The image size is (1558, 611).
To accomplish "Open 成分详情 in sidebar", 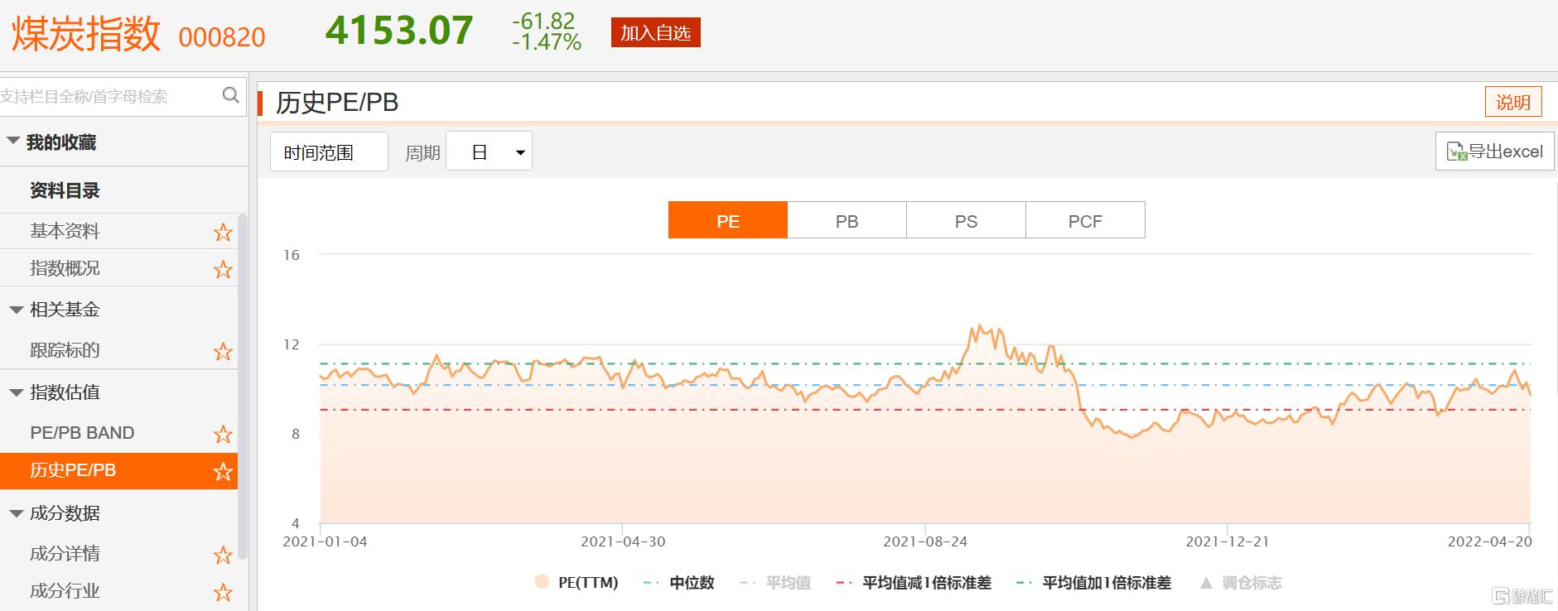I will (65, 554).
